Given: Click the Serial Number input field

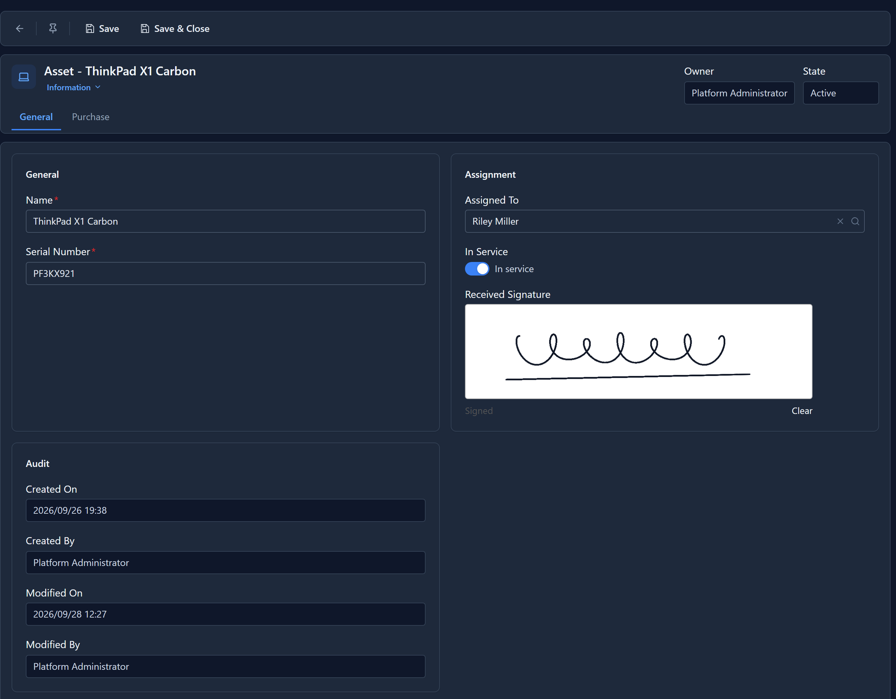Looking at the screenshot, I should pyautogui.click(x=225, y=273).
